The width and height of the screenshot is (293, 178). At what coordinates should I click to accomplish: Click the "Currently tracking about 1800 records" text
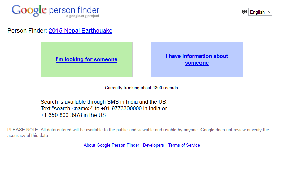click(x=142, y=88)
